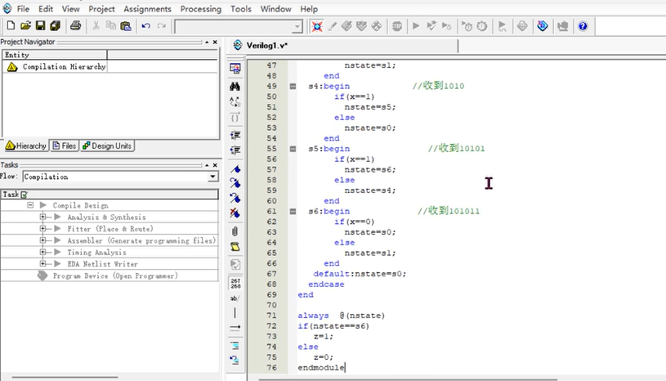
Task: Expand EDA Netlist Writer task
Action: (42, 264)
